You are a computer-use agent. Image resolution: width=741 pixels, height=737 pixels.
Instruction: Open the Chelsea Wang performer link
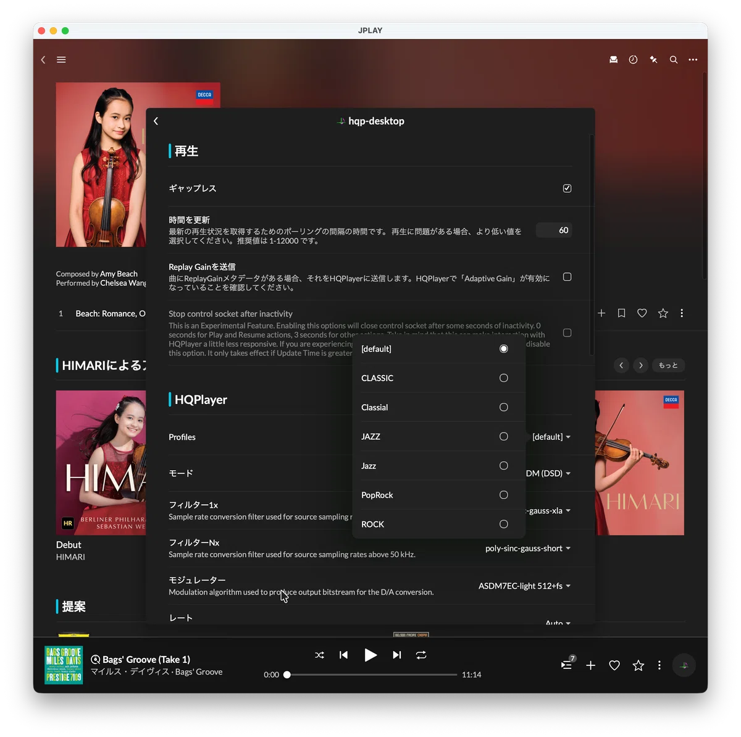click(124, 283)
